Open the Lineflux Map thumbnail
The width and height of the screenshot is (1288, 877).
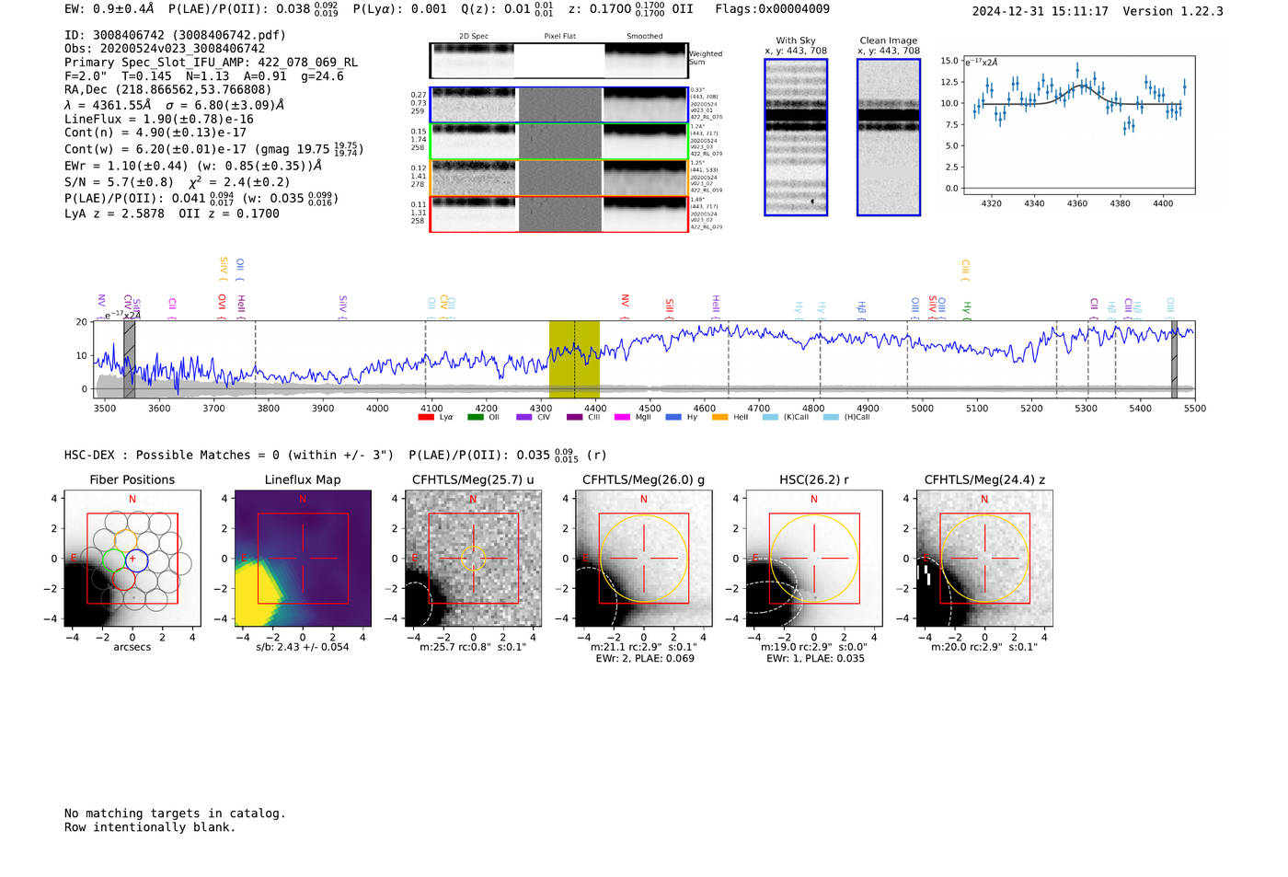(303, 559)
